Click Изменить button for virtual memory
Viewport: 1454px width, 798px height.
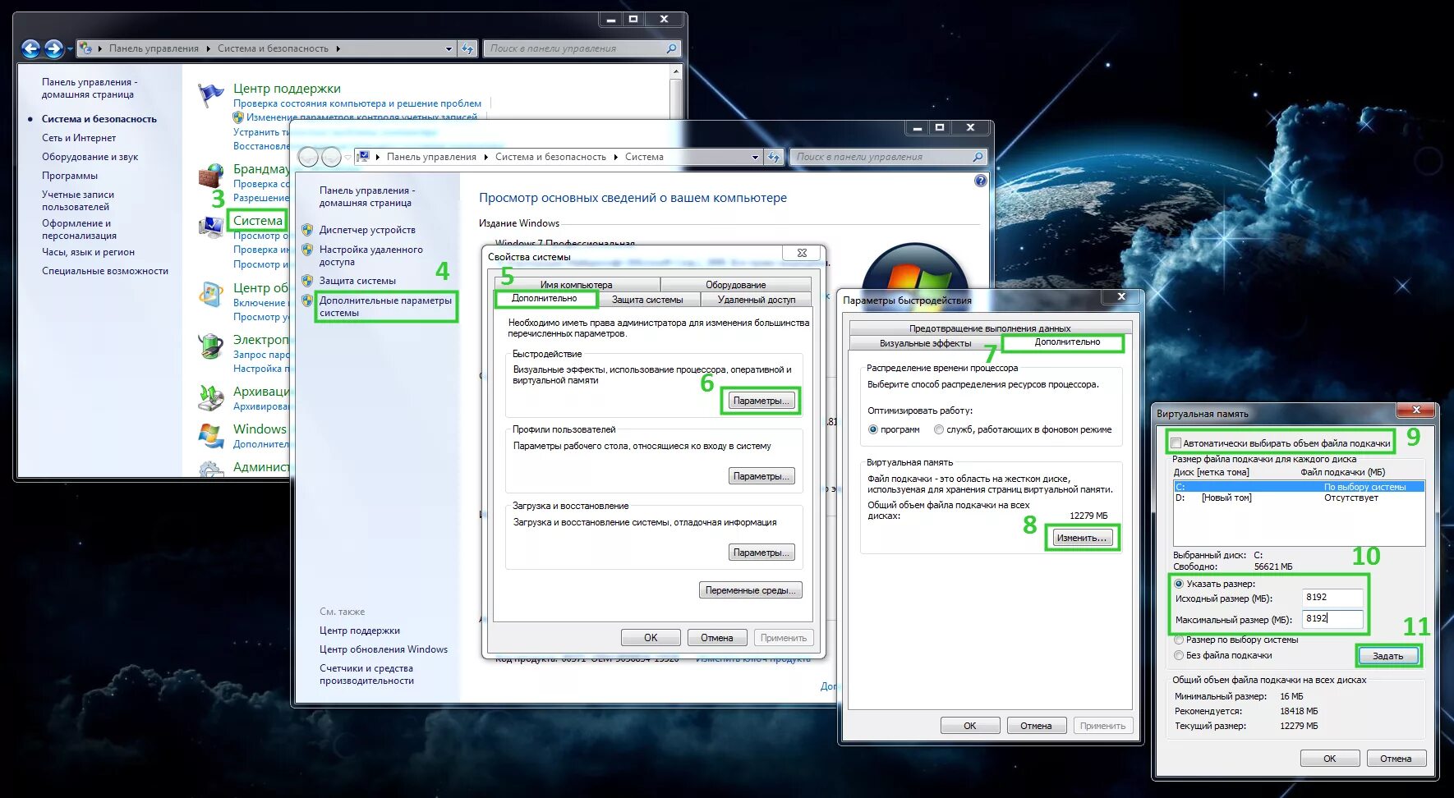[1082, 538]
